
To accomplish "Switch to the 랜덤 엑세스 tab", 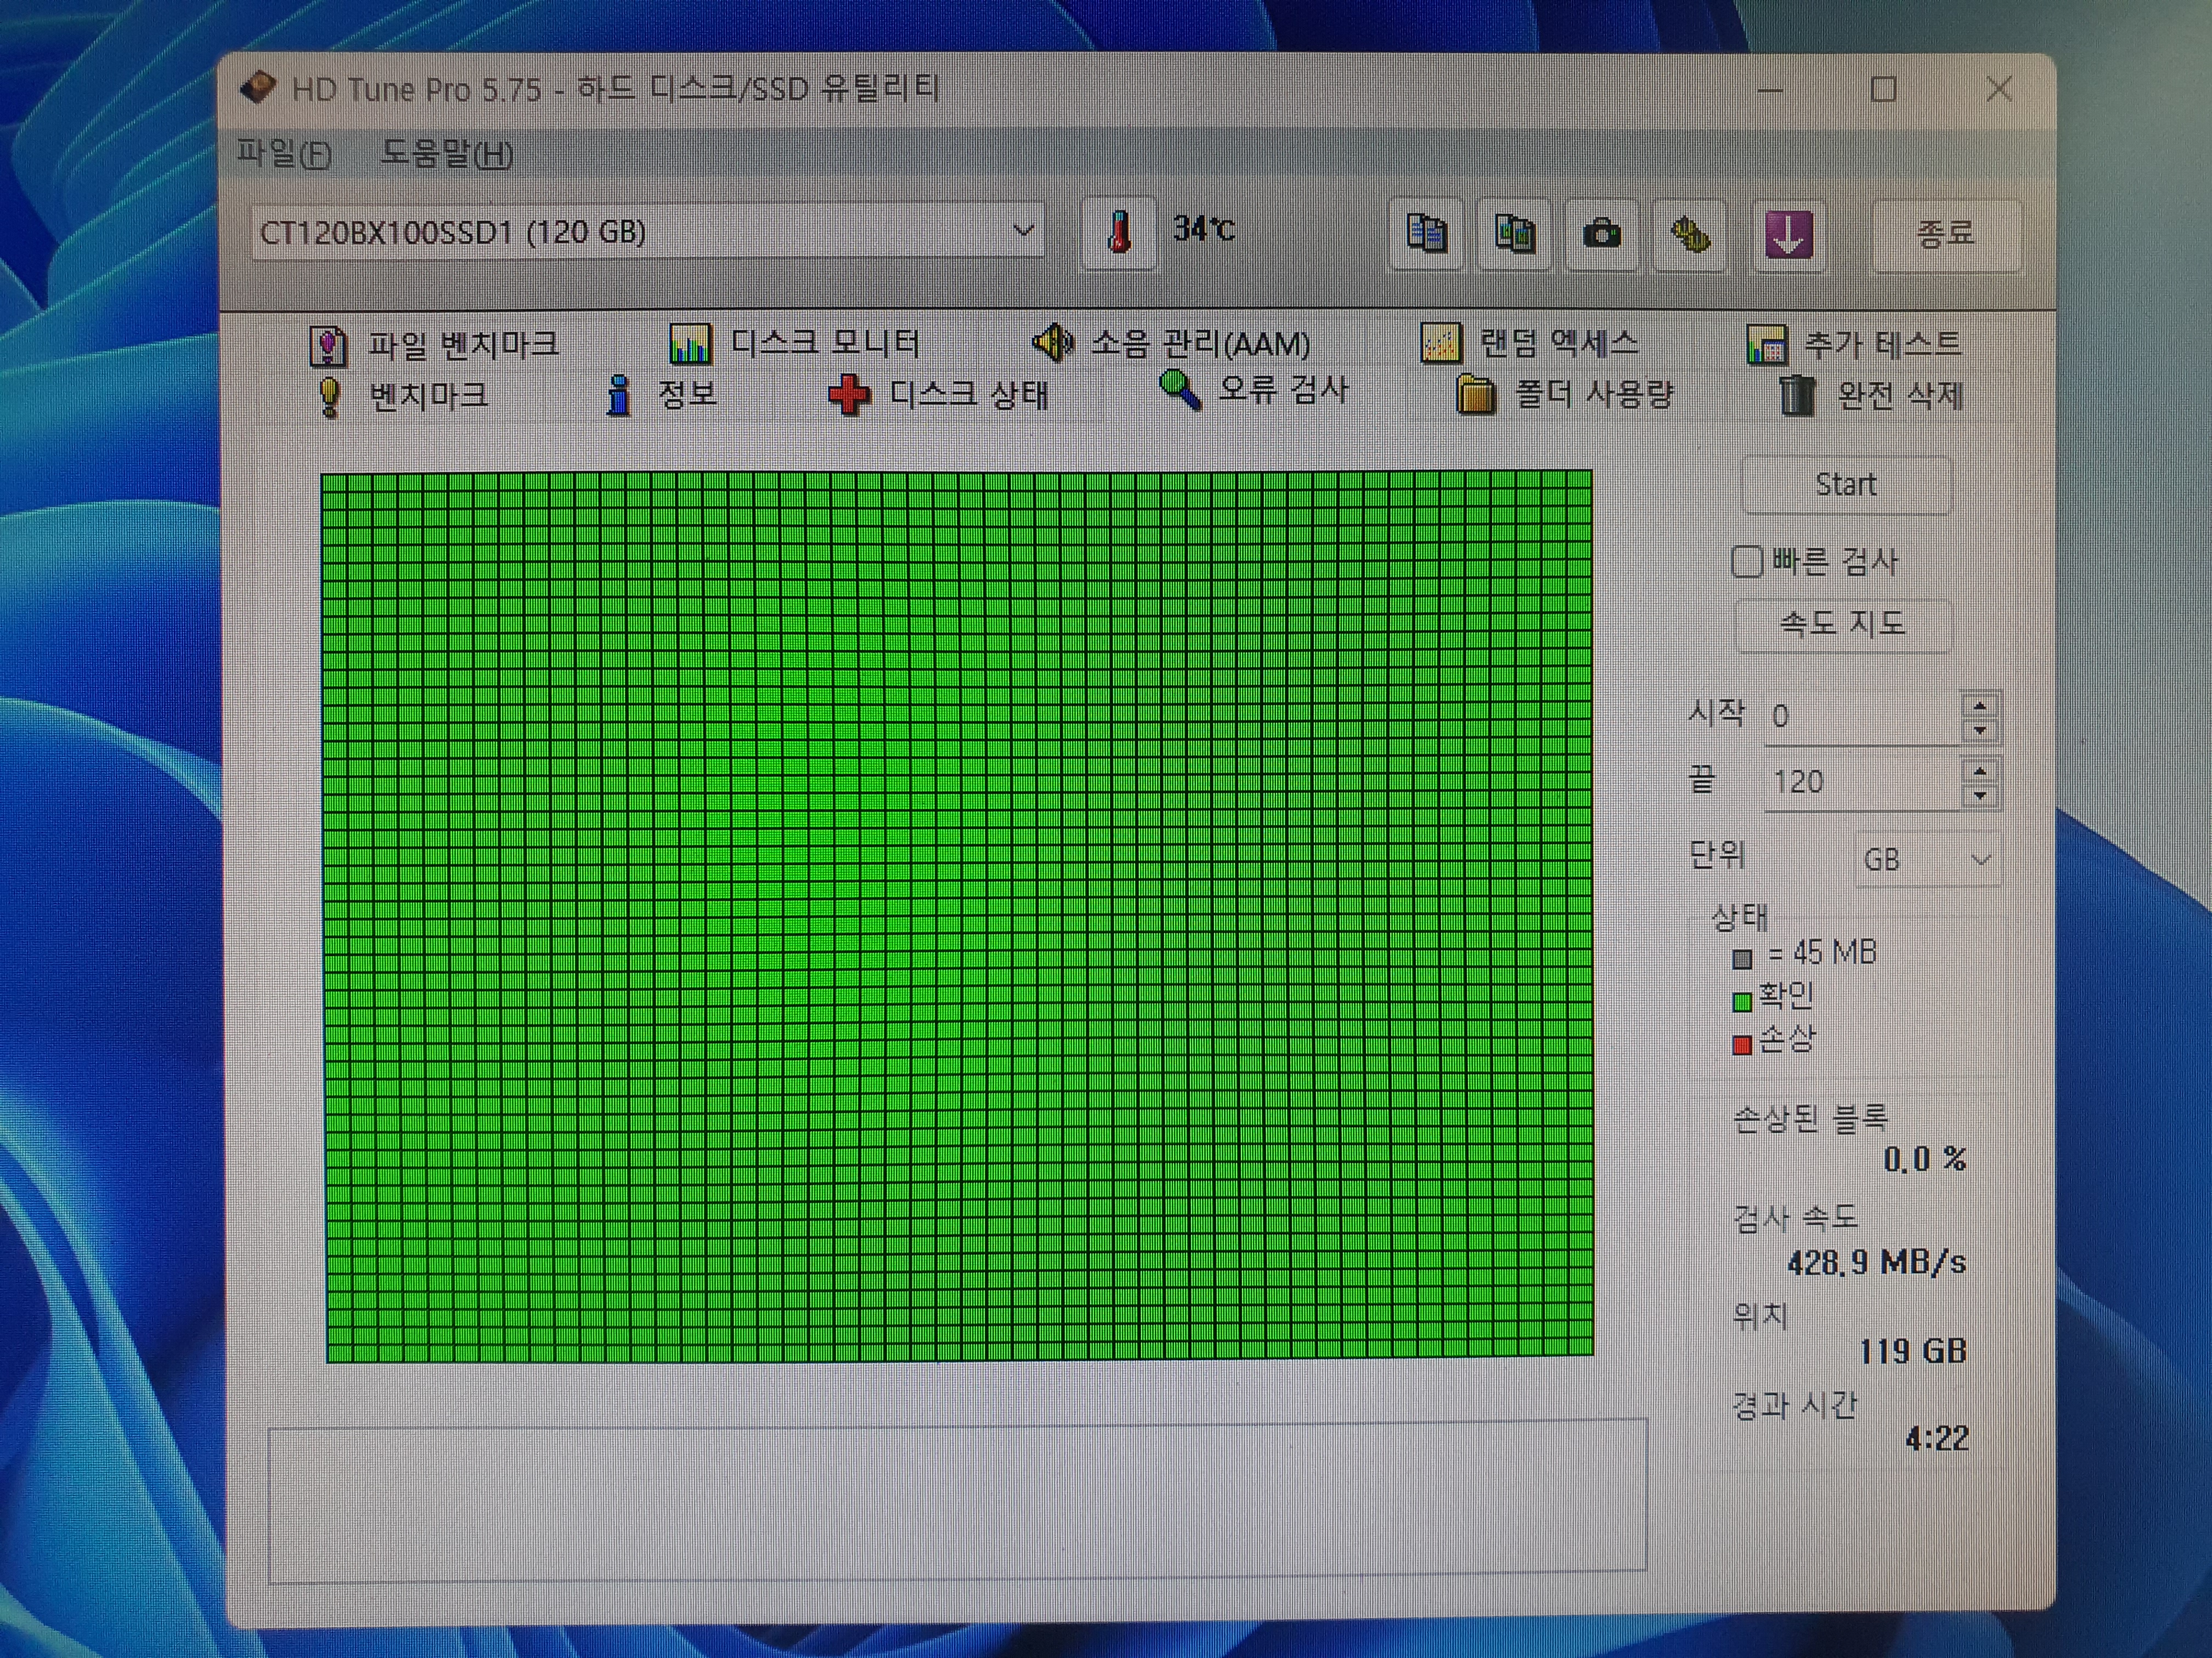I will [x=1530, y=344].
